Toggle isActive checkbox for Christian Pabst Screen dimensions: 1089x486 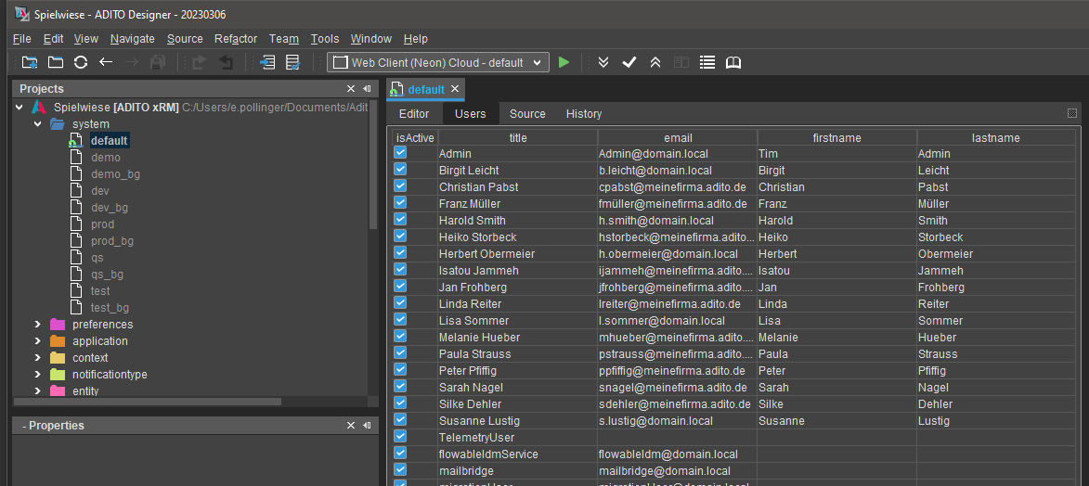(x=400, y=185)
